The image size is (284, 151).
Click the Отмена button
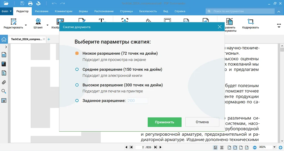pos(202,122)
